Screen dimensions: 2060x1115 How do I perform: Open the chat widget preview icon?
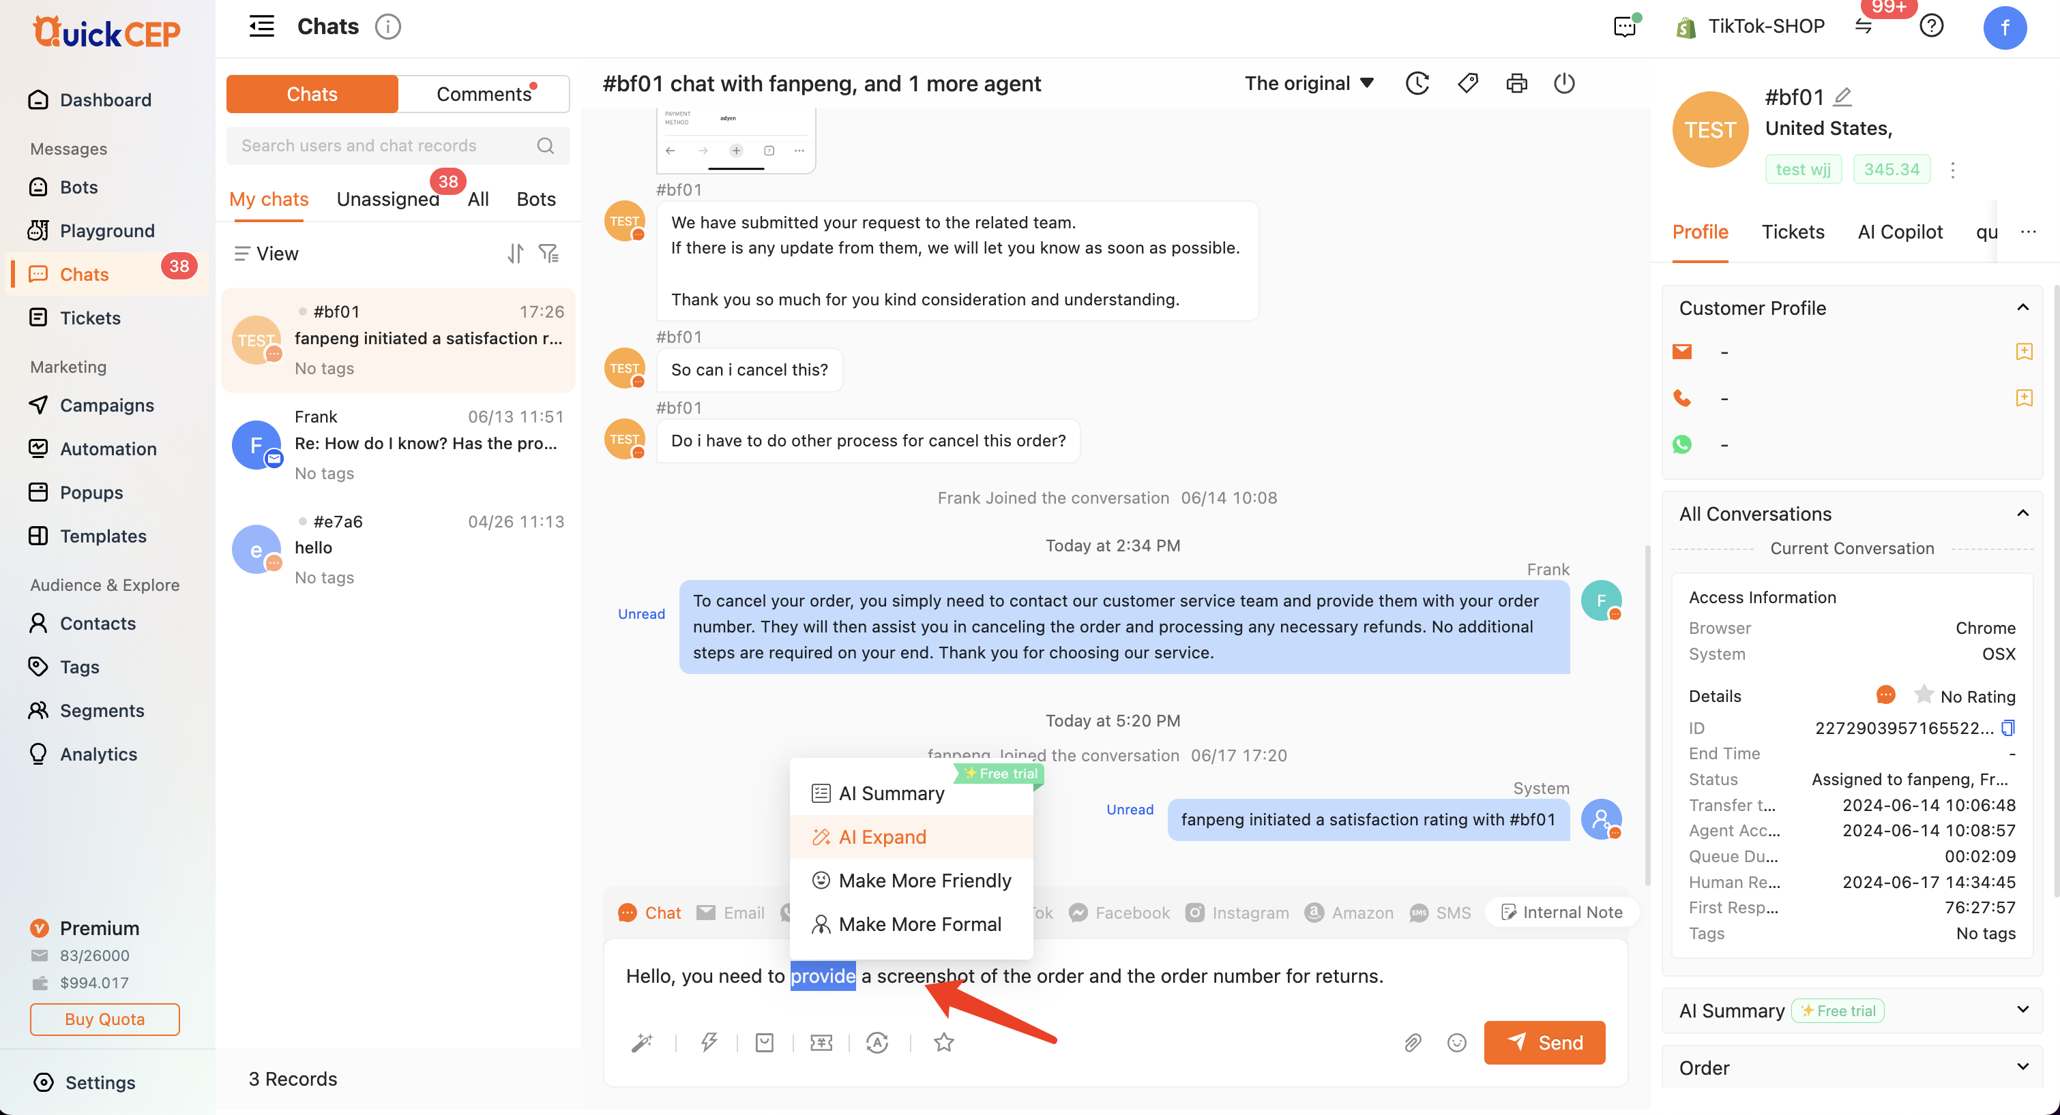(1625, 27)
